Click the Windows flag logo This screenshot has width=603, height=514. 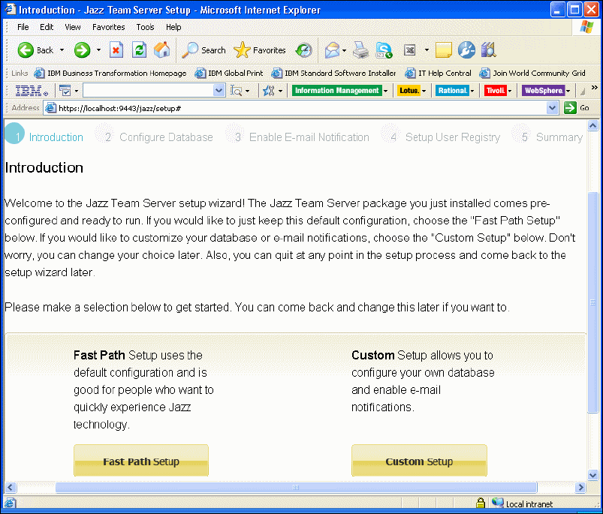point(586,27)
